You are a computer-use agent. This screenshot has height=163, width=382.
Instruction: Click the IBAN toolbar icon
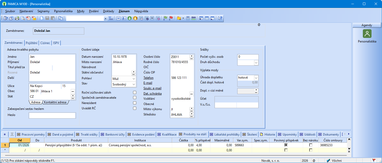point(194,18)
